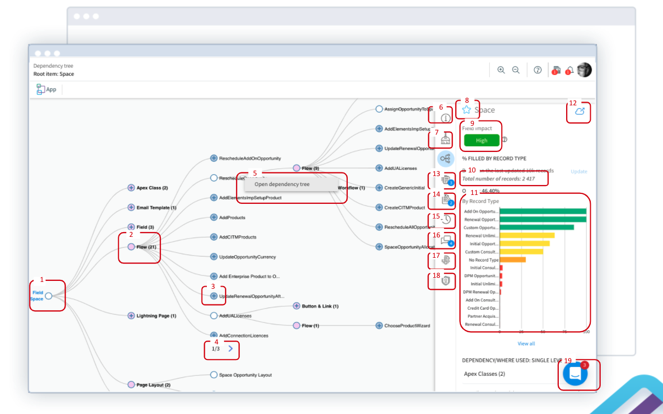663x414 pixels.
Task: Open the comments icon with badge 4
Action: (446, 240)
